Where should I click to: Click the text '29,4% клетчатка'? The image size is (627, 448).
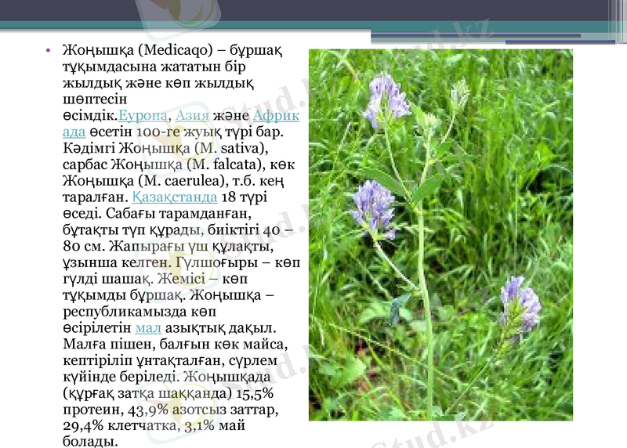click(120, 425)
